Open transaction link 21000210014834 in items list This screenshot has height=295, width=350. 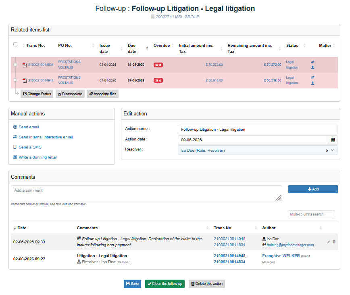point(41,65)
